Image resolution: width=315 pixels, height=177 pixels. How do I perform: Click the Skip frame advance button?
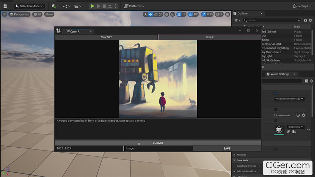point(98,6)
